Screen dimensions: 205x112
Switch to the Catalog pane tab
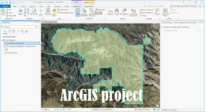pyautogui.click(x=164, y=110)
